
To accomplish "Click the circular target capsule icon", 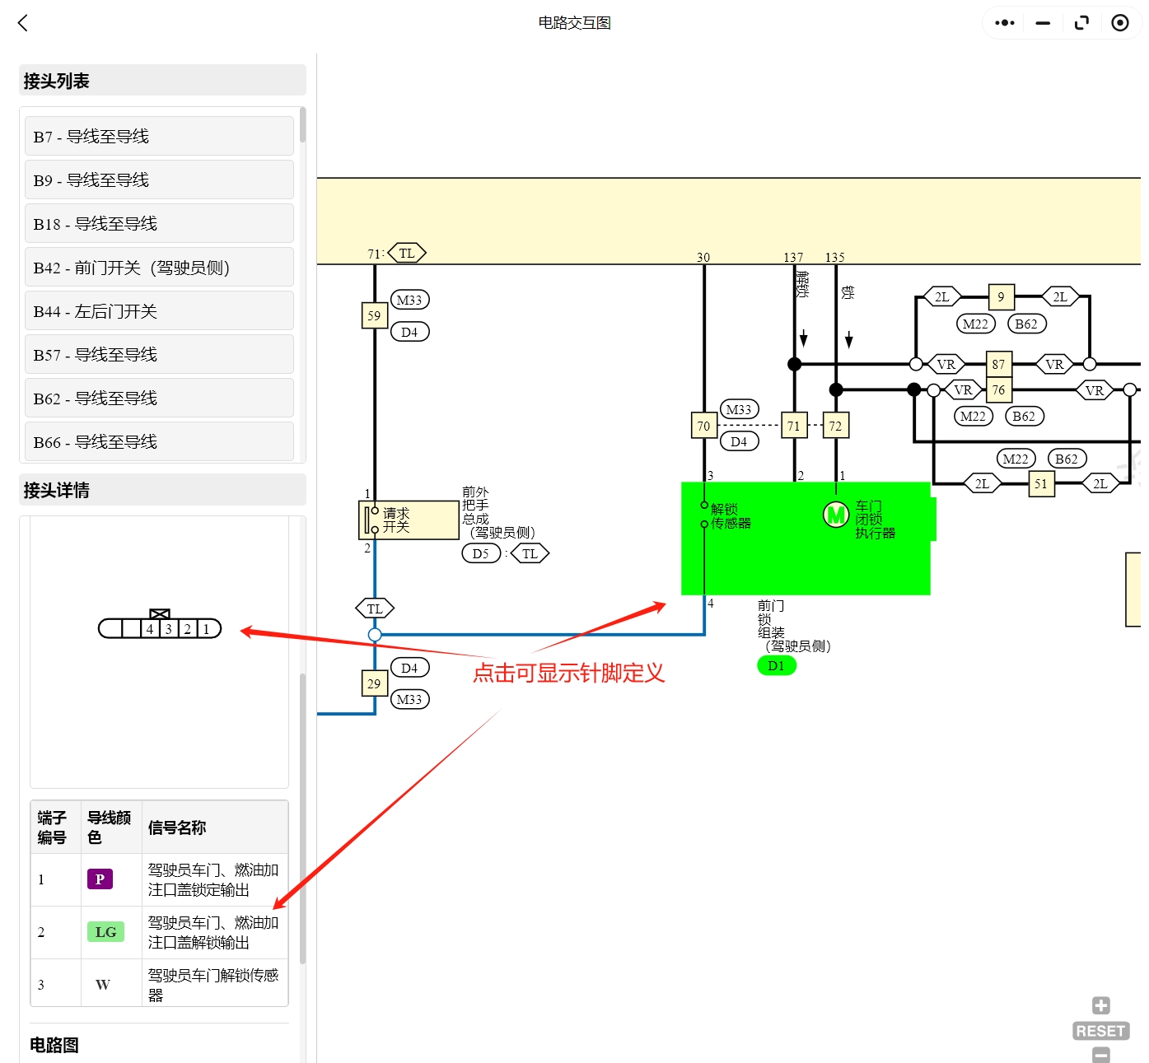I will click(x=1119, y=22).
